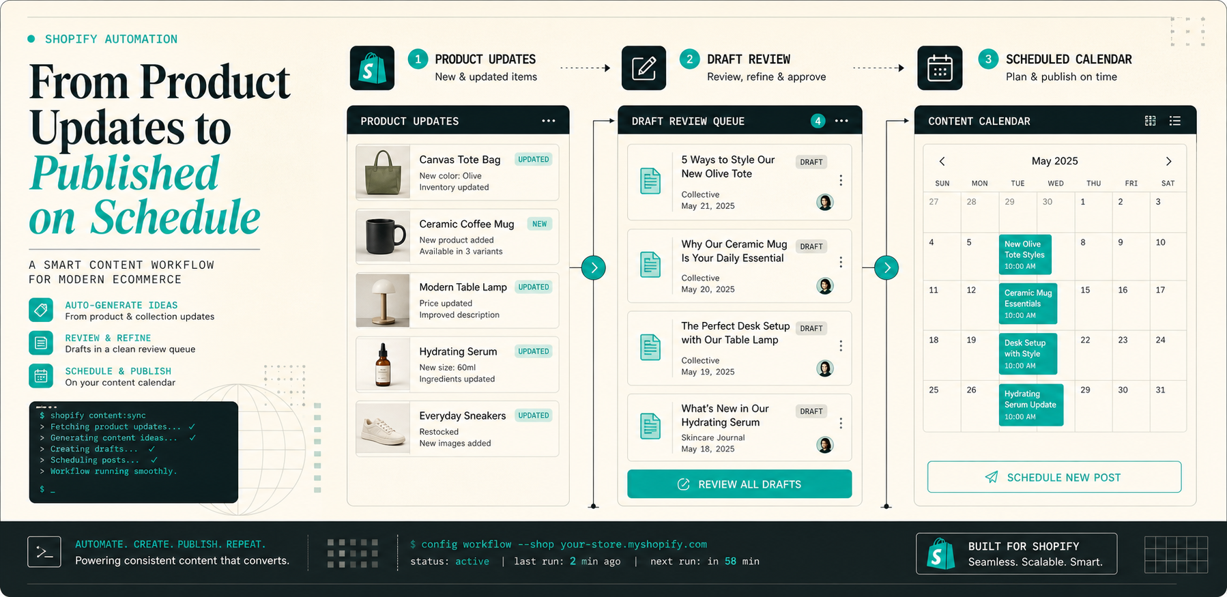Viewport: 1227px width, 597px height.
Task: Click the Hydrating Serum product thumbnail
Action: point(383,364)
